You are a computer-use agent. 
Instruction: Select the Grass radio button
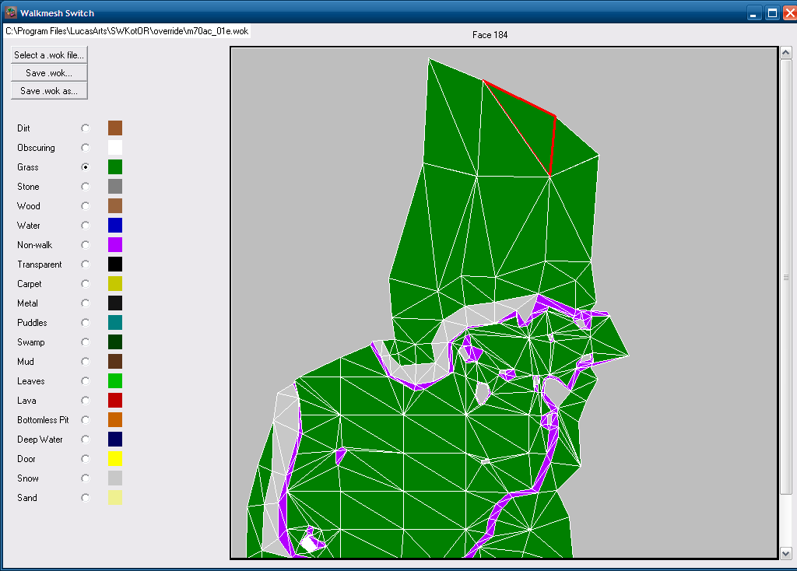pyautogui.click(x=86, y=167)
